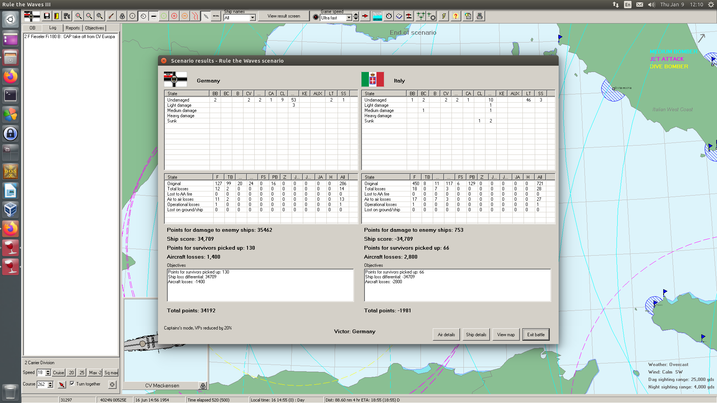Click the three green planes icon
Viewport: 717px width, 403px height.
tap(421, 16)
